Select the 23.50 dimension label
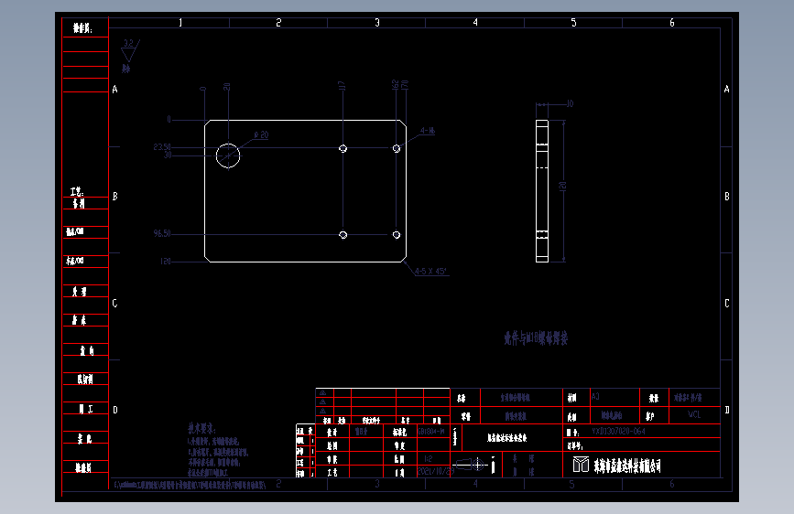Viewport: 794px width, 514px height. click(x=162, y=147)
